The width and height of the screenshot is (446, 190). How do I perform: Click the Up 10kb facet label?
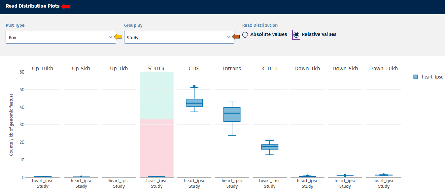point(42,69)
